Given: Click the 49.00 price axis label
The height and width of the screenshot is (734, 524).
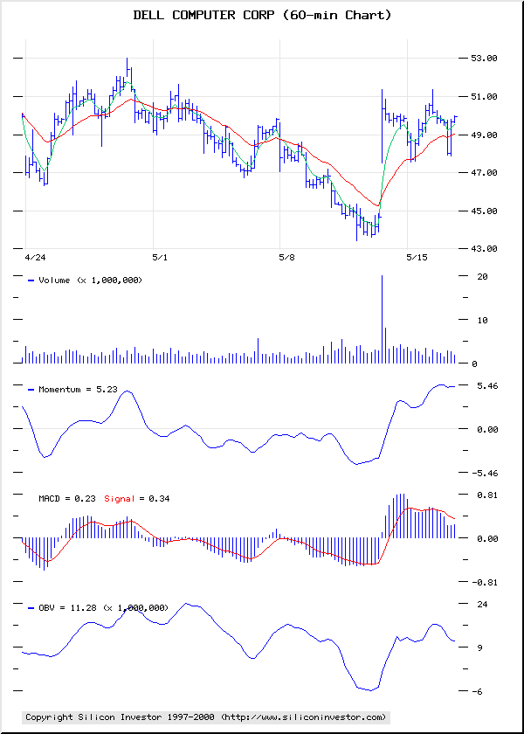Looking at the screenshot, I should (x=484, y=135).
